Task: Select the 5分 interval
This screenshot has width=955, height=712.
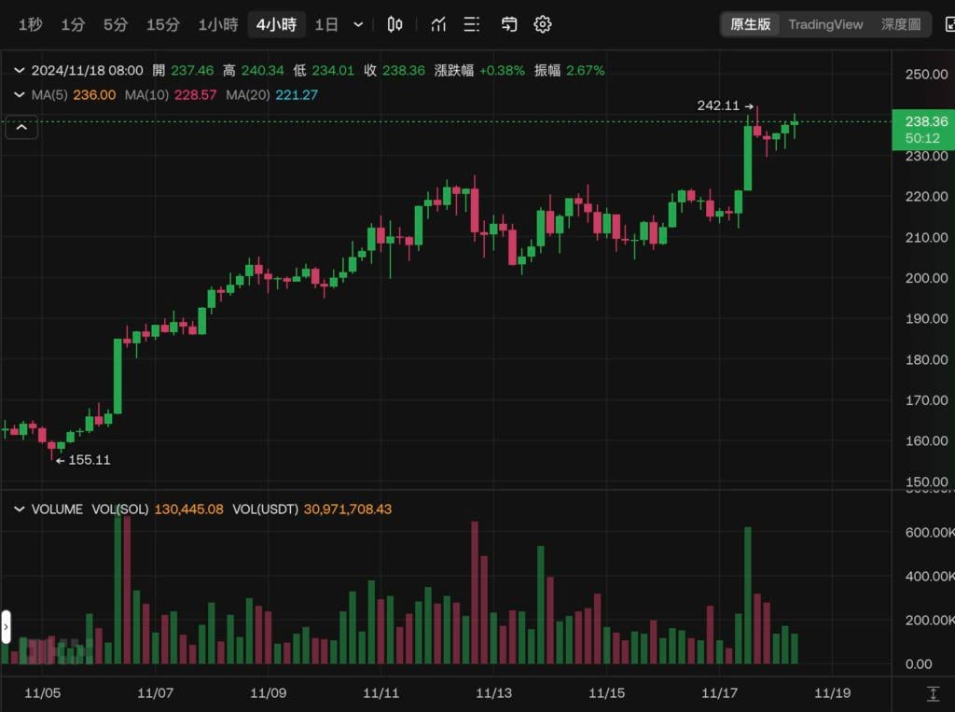Action: pos(115,24)
